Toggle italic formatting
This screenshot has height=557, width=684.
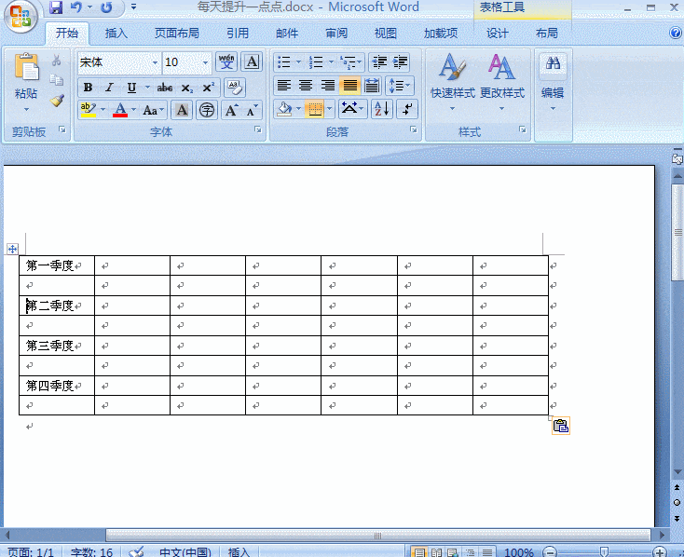[109, 88]
